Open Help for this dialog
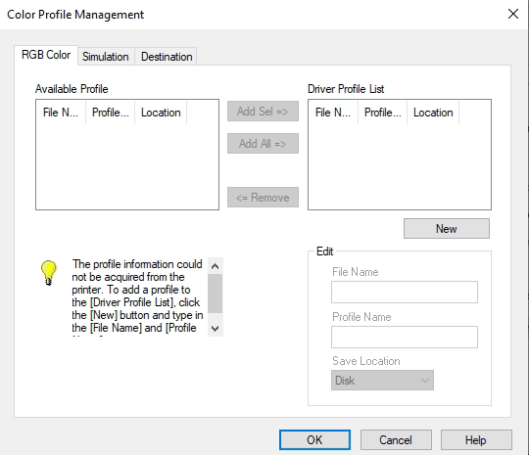 click(x=476, y=440)
